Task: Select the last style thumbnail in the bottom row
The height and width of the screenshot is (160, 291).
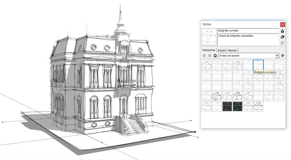Action: [258, 106]
